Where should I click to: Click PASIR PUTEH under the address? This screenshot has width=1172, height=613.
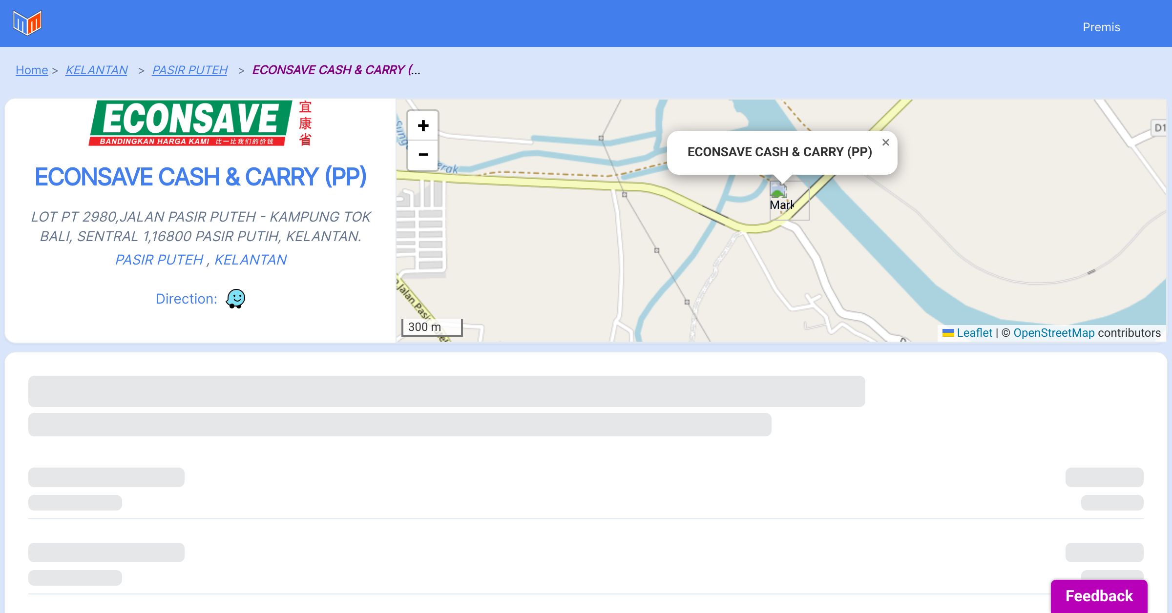pos(159,260)
